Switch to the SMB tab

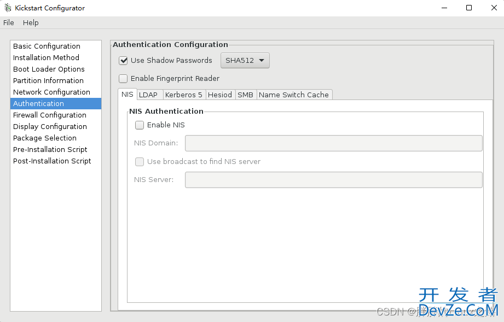click(x=246, y=95)
